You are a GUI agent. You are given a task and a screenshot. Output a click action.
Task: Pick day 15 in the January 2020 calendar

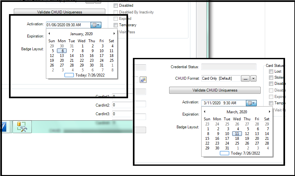click(x=82, y=56)
